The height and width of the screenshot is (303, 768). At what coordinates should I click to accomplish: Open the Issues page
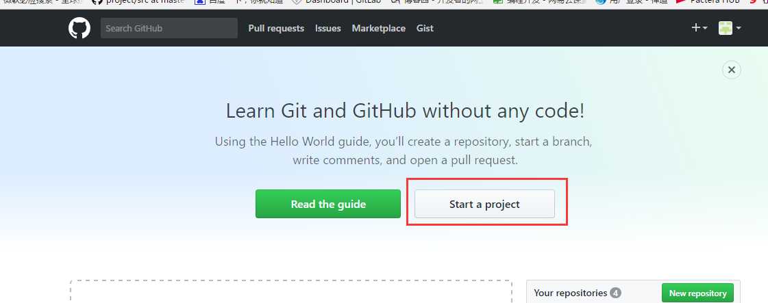pos(327,28)
